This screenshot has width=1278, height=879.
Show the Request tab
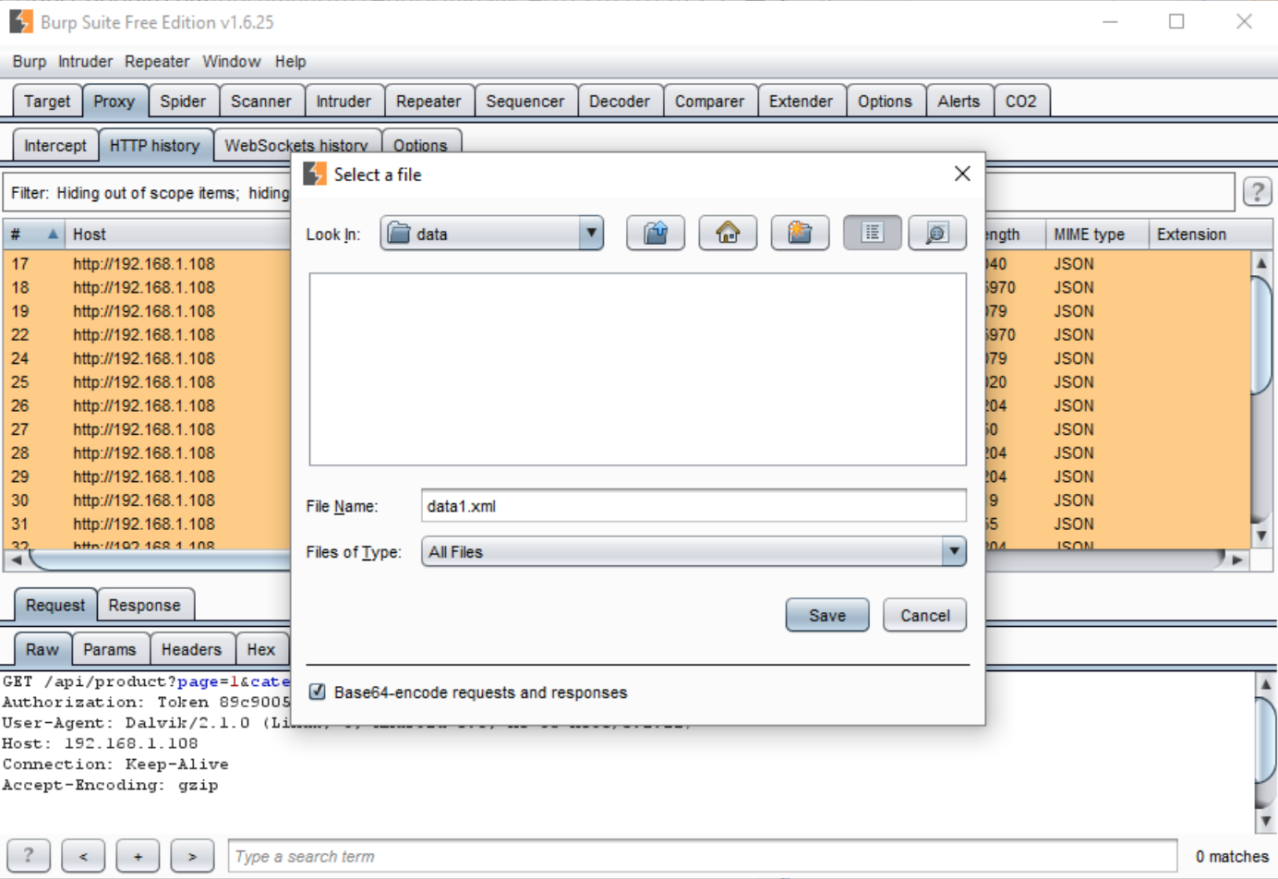(55, 605)
